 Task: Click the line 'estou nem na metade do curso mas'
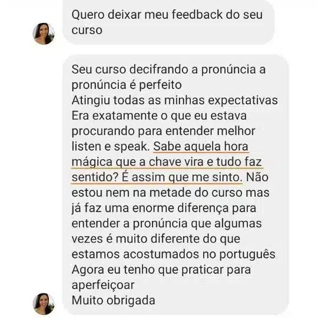coord(170,193)
